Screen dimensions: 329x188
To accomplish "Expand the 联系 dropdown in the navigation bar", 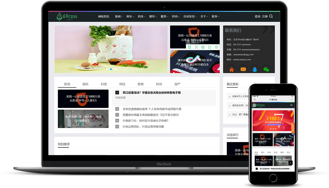I will [216, 16].
